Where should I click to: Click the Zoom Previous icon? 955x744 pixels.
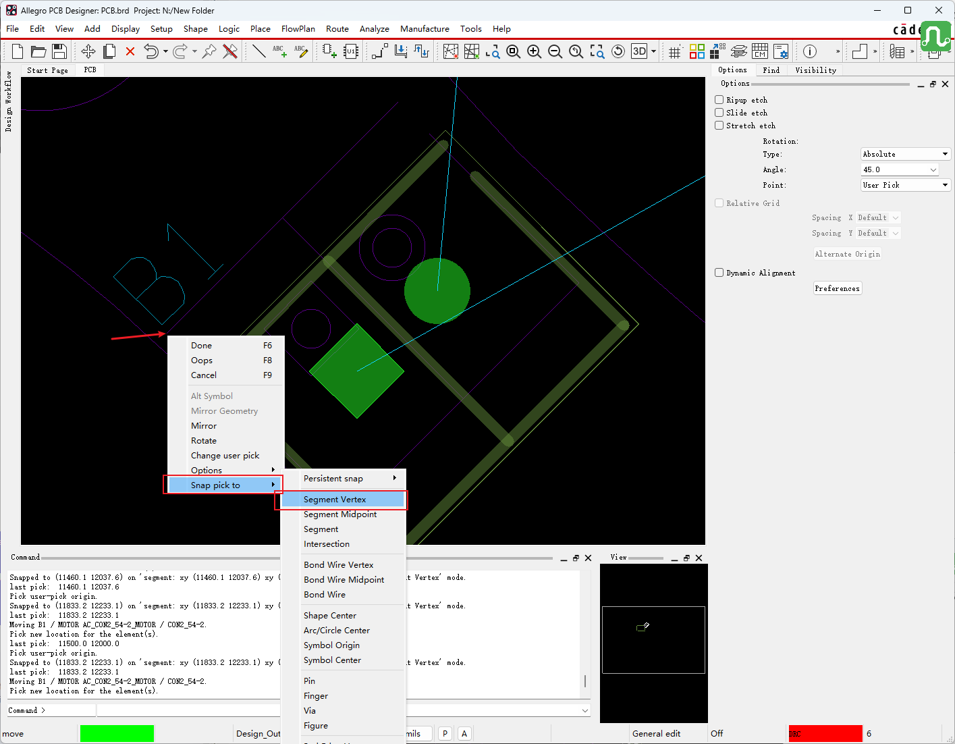coord(576,51)
